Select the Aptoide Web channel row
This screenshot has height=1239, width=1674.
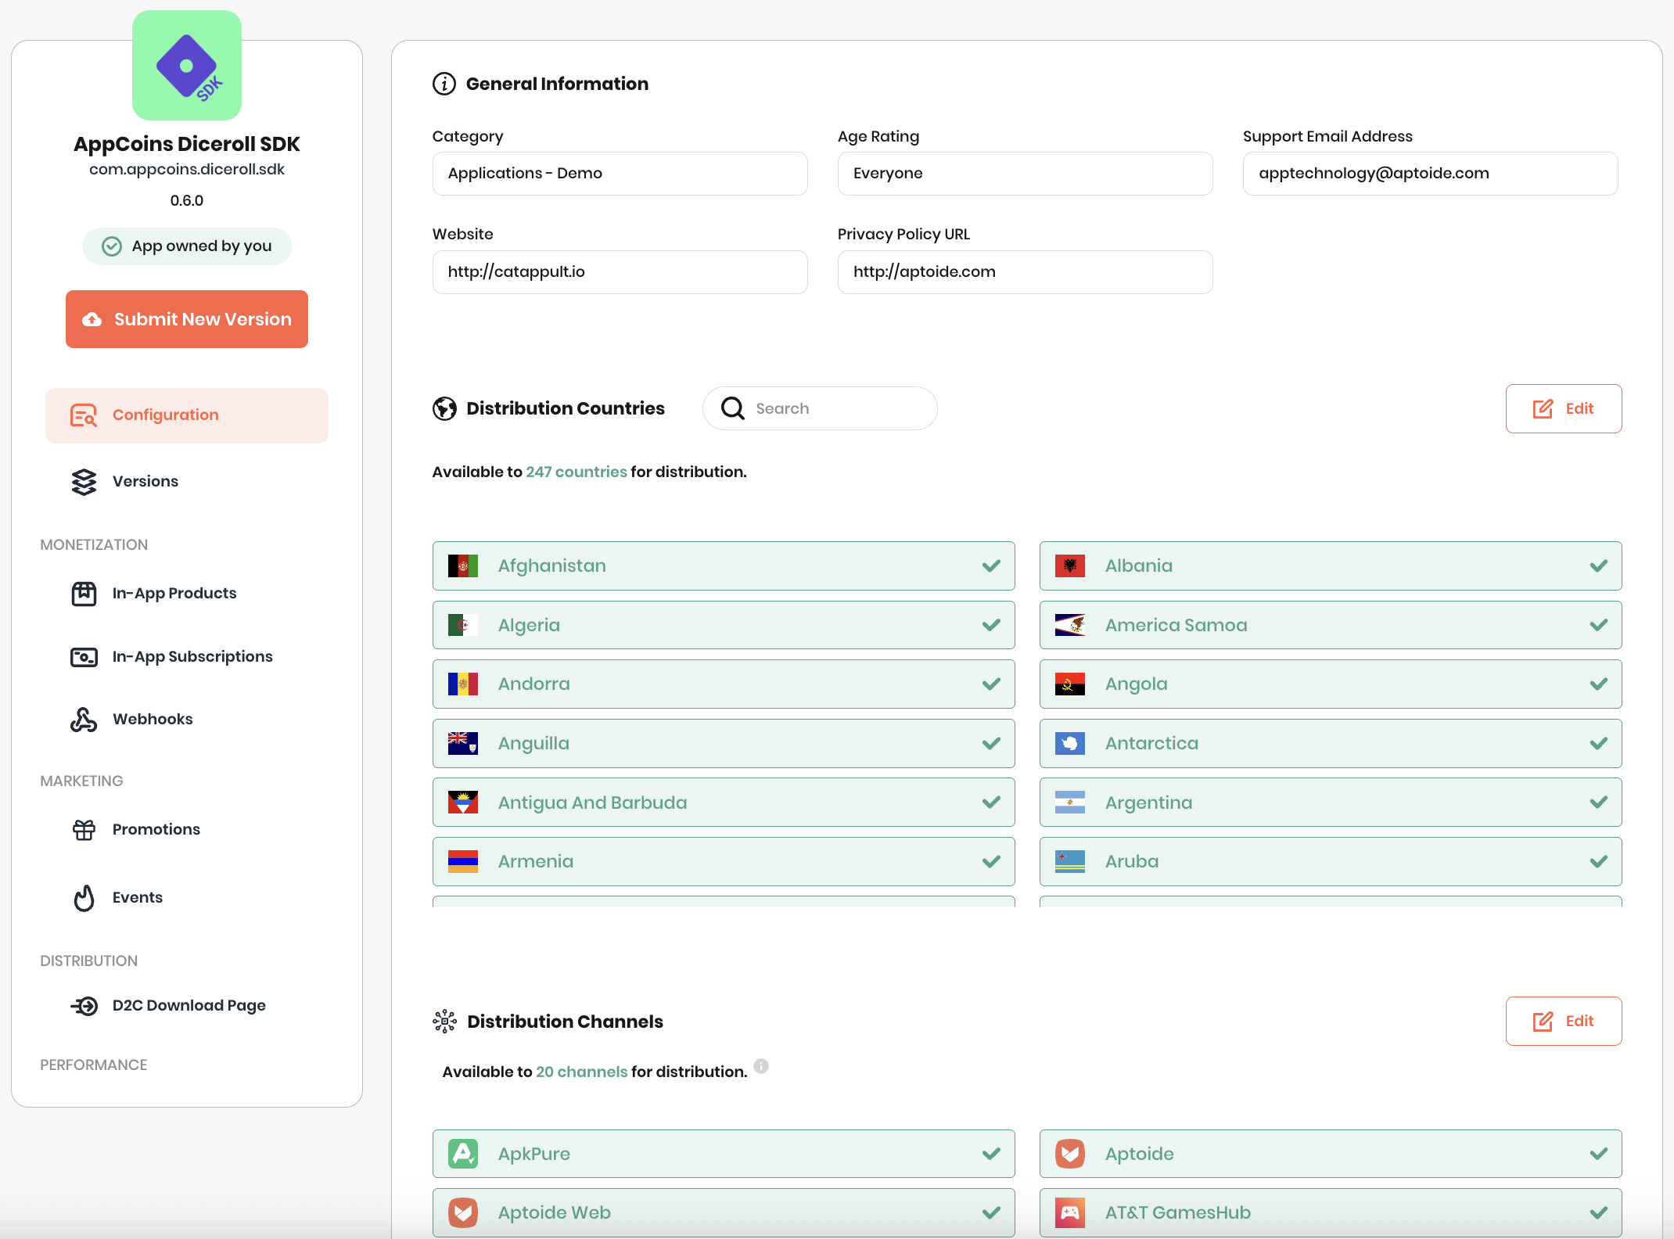pos(724,1213)
